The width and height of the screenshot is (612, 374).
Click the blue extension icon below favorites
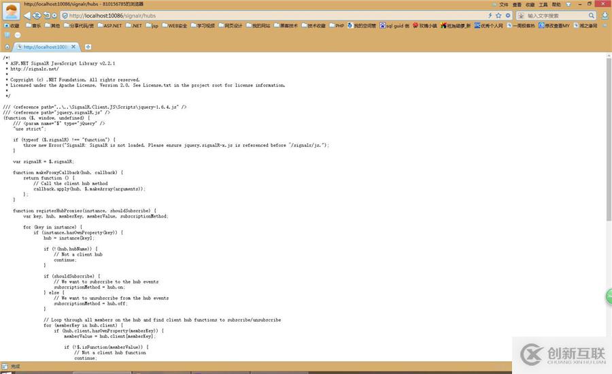pyautogui.click(x=7, y=35)
